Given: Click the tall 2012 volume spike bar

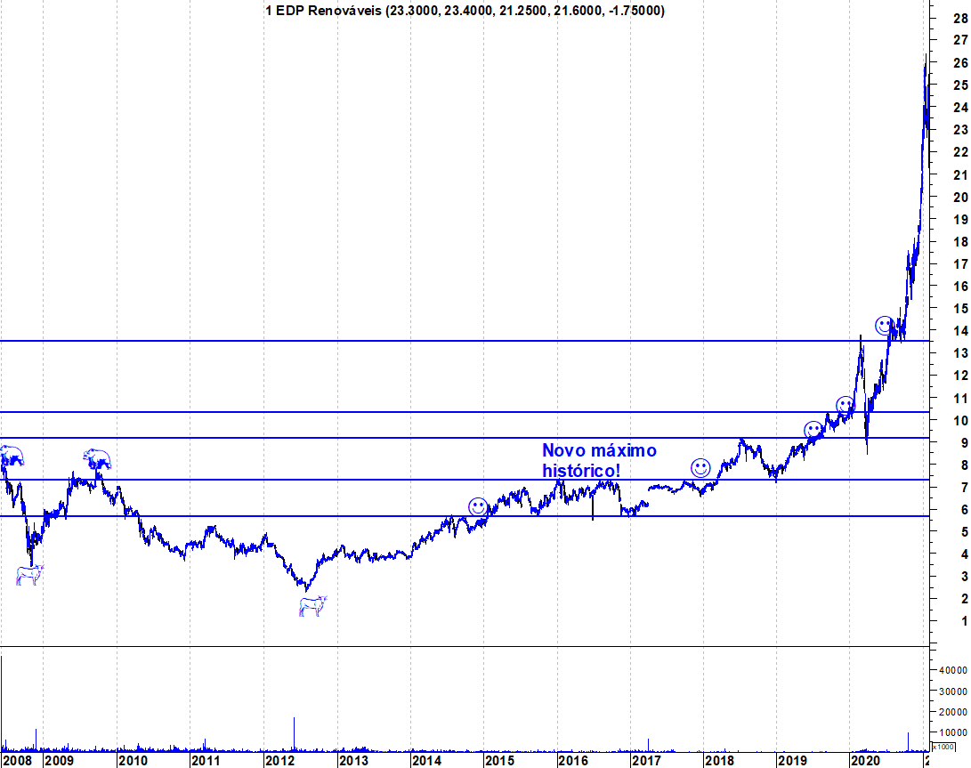Looking at the screenshot, I should 295,734.
